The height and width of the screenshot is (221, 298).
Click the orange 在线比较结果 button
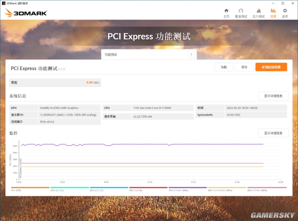pos(271,67)
